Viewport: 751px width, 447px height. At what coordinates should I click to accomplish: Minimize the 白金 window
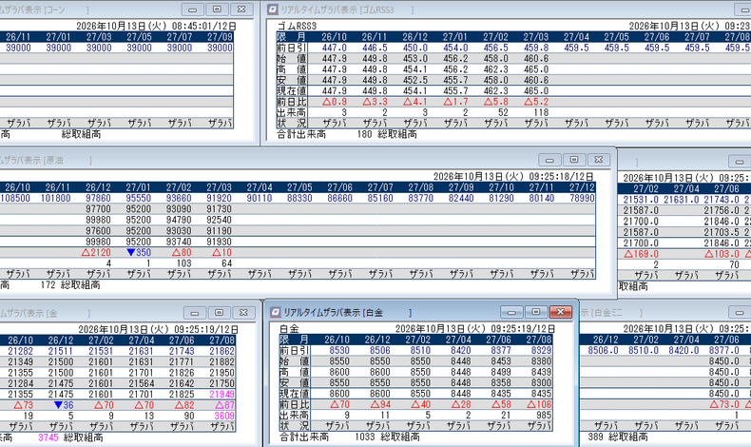click(511, 312)
